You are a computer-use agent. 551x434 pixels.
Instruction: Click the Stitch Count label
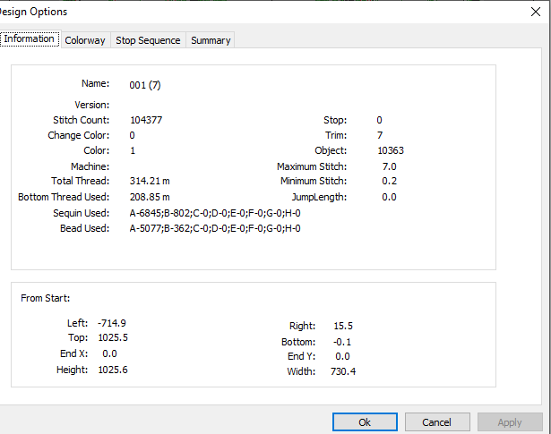point(82,120)
